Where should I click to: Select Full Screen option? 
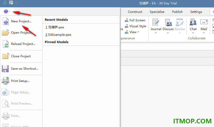pos(135,20)
